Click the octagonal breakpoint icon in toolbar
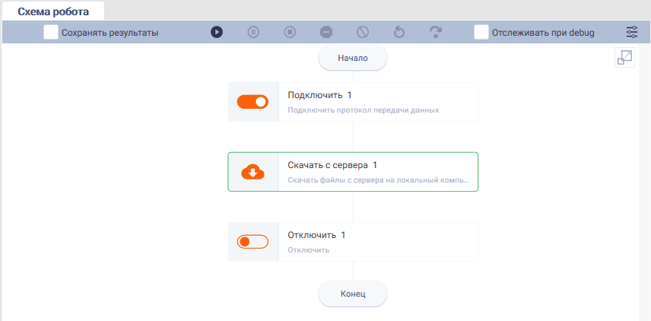Image resolution: width=651 pixels, height=321 pixels. pos(326,32)
